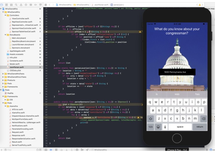This screenshot has width=215, height=153.
Task: Select ViewController.swift in navigator
Action: [20, 19]
